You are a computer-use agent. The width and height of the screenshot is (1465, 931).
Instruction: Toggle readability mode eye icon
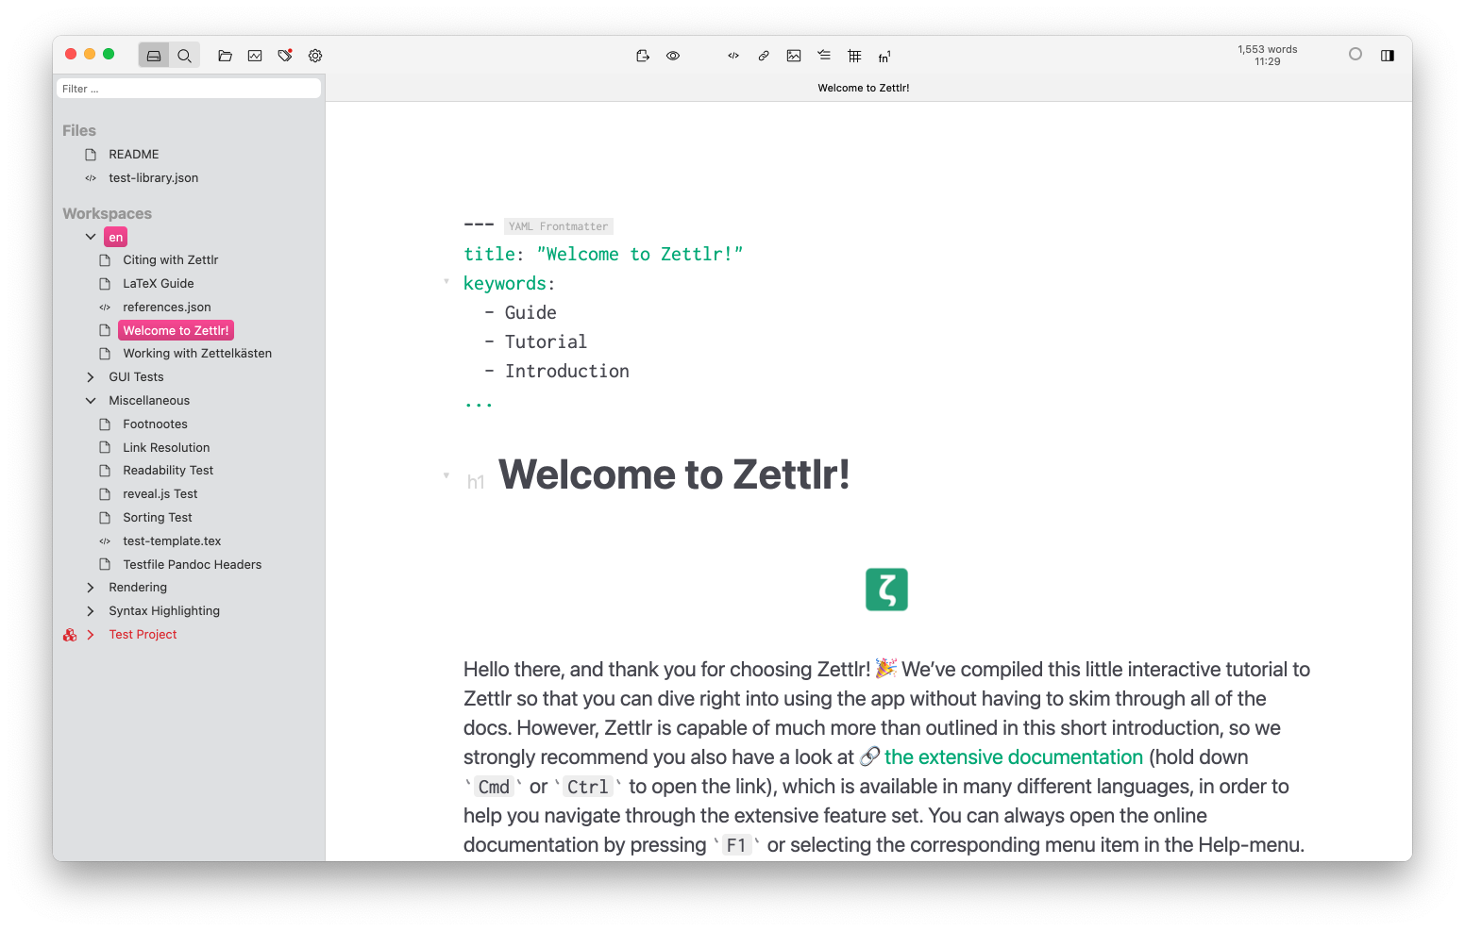(673, 56)
